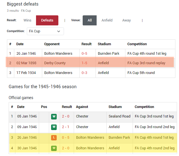Click FA Cup 3rd round 1st leg
The width and height of the screenshot is (179, 156).
154,116
